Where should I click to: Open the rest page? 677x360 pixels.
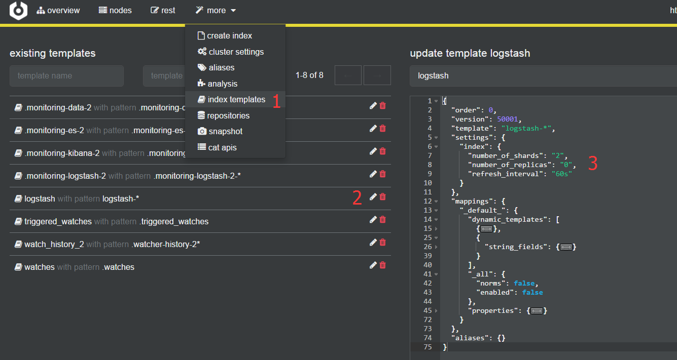point(163,10)
